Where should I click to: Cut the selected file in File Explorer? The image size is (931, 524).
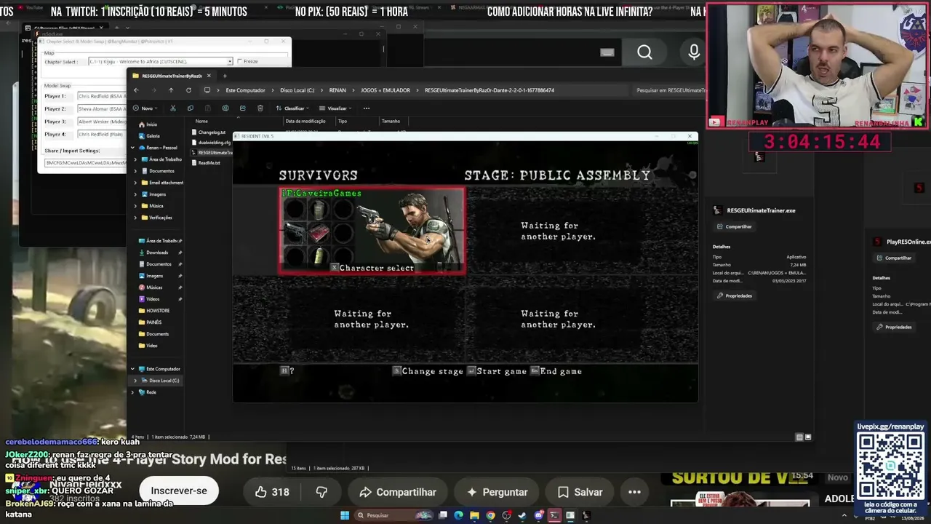click(172, 108)
